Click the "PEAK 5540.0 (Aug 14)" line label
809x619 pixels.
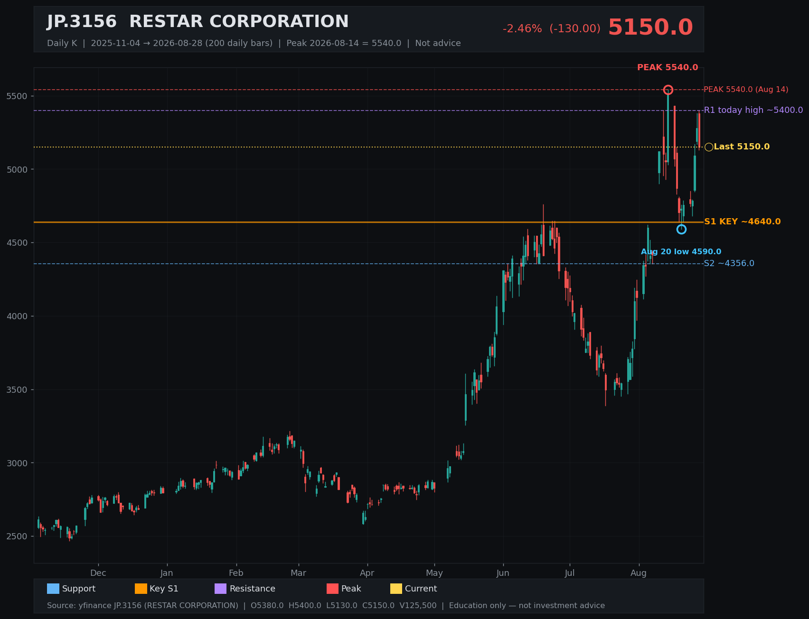746,90
